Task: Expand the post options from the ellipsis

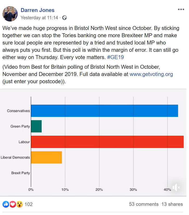Action: coord(181,9)
